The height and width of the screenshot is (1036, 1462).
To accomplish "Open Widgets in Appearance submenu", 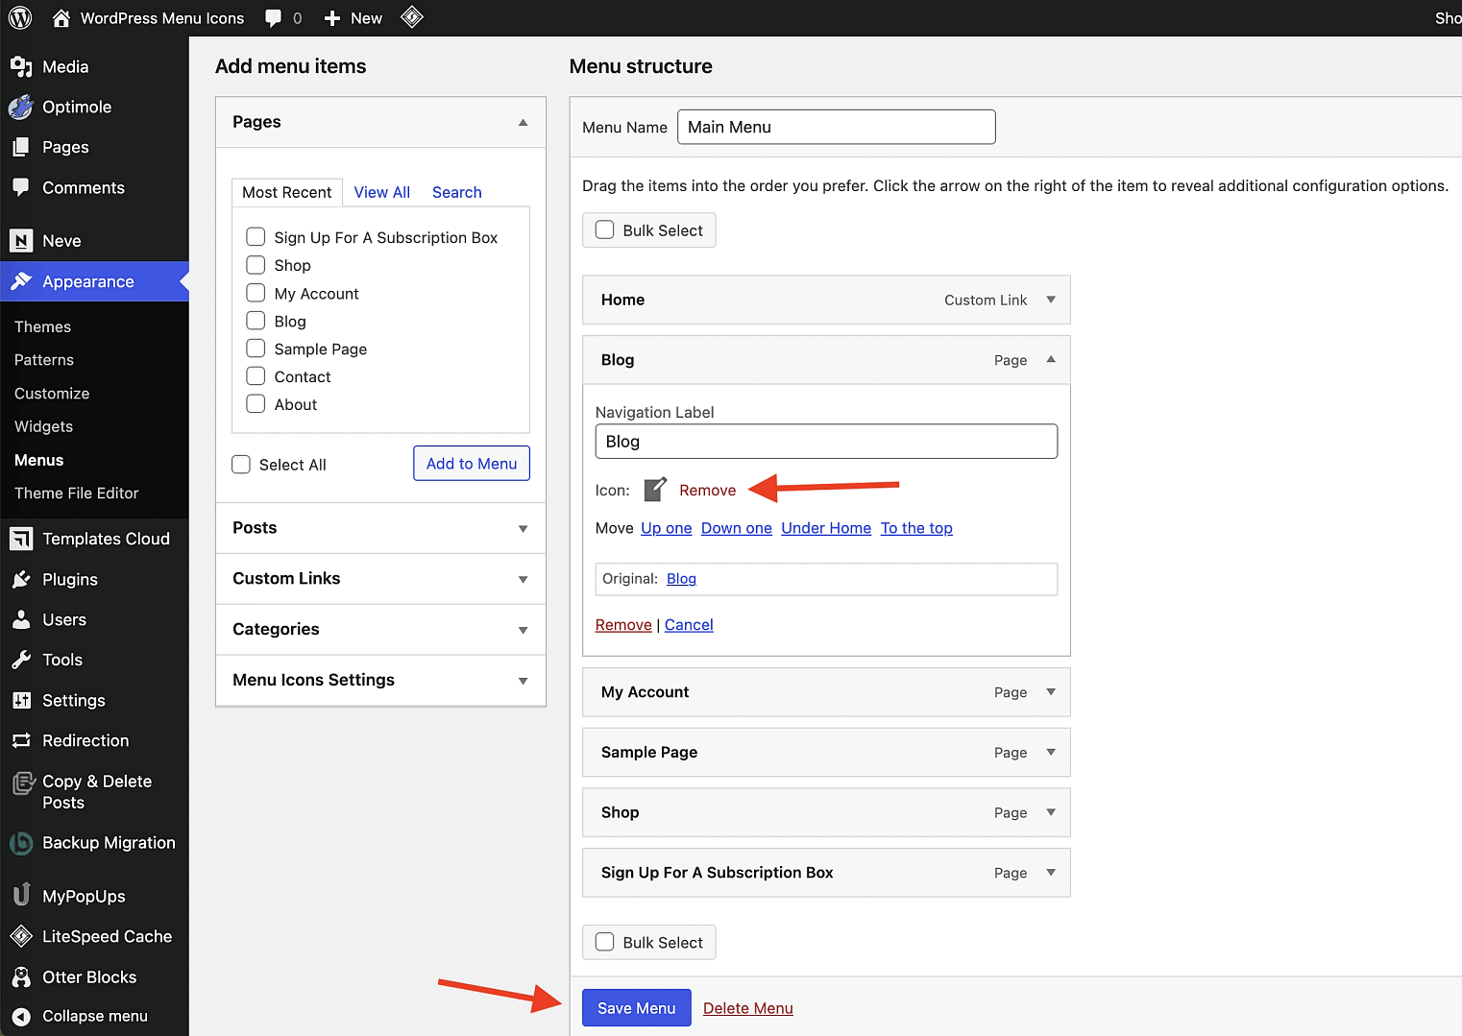I will coord(43,426).
